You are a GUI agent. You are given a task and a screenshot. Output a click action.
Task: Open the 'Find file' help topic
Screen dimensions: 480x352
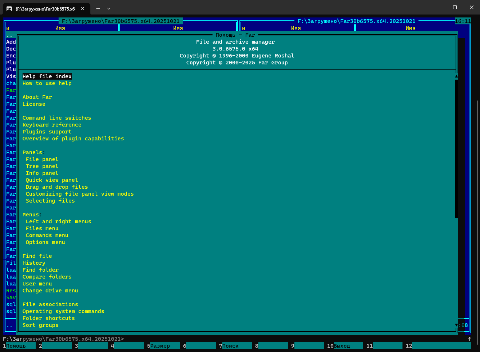37,256
